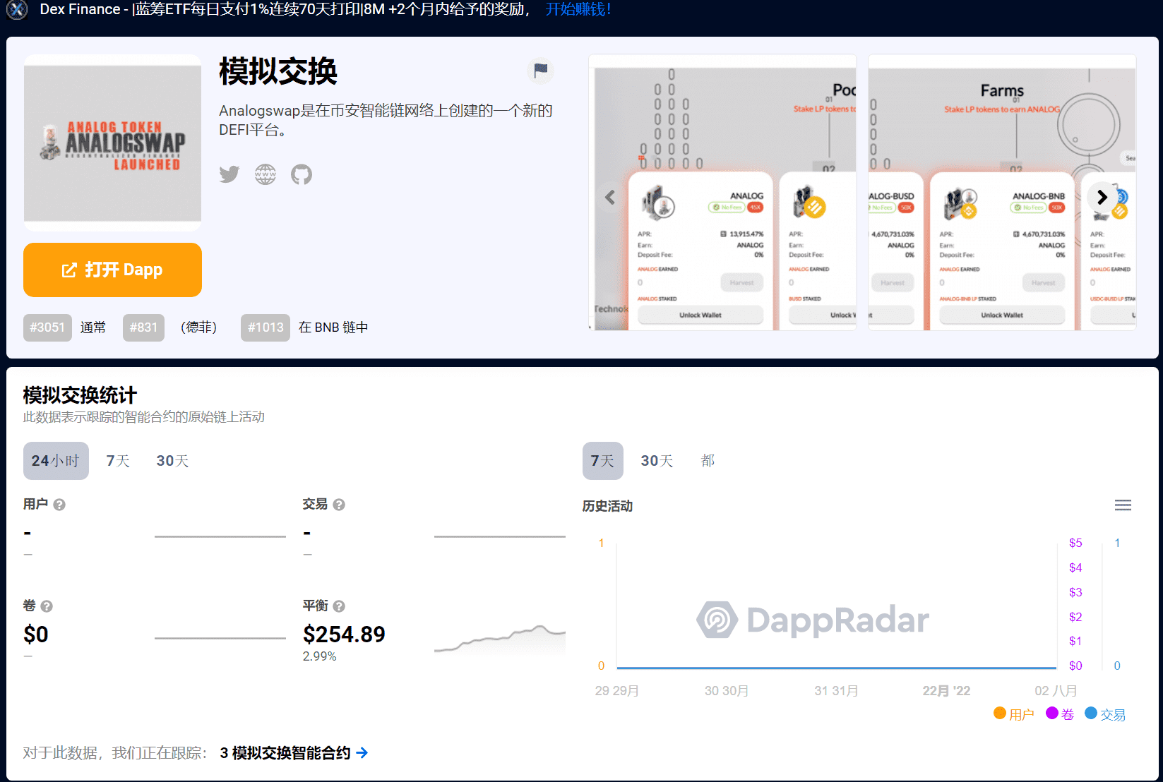This screenshot has width=1163, height=782.
Task: Click the $254.89 balance value
Action: pyautogui.click(x=344, y=634)
